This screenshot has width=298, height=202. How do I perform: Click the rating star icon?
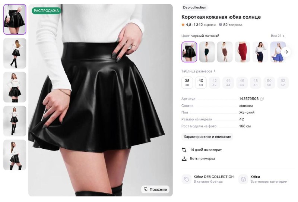[183, 25]
